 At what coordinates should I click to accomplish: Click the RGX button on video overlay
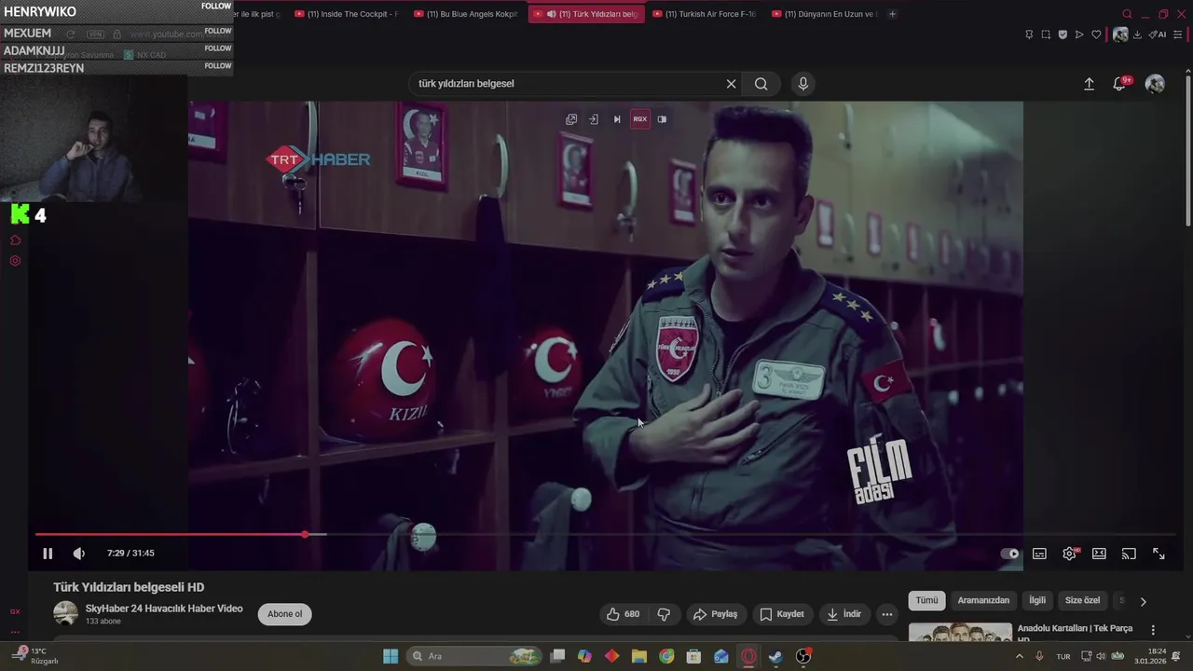(x=639, y=119)
